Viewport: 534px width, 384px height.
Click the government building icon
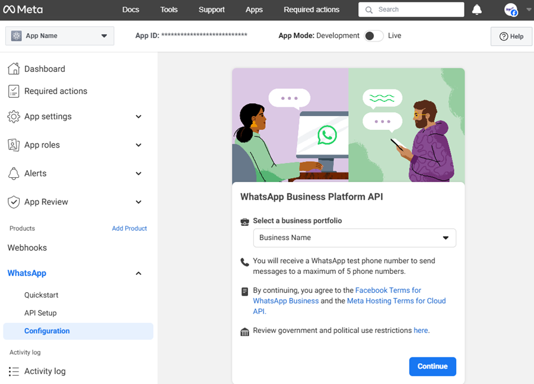tap(244, 332)
